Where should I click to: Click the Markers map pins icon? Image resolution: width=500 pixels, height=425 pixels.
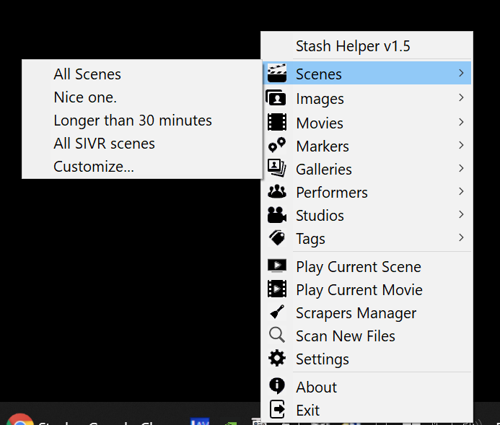[277, 145]
